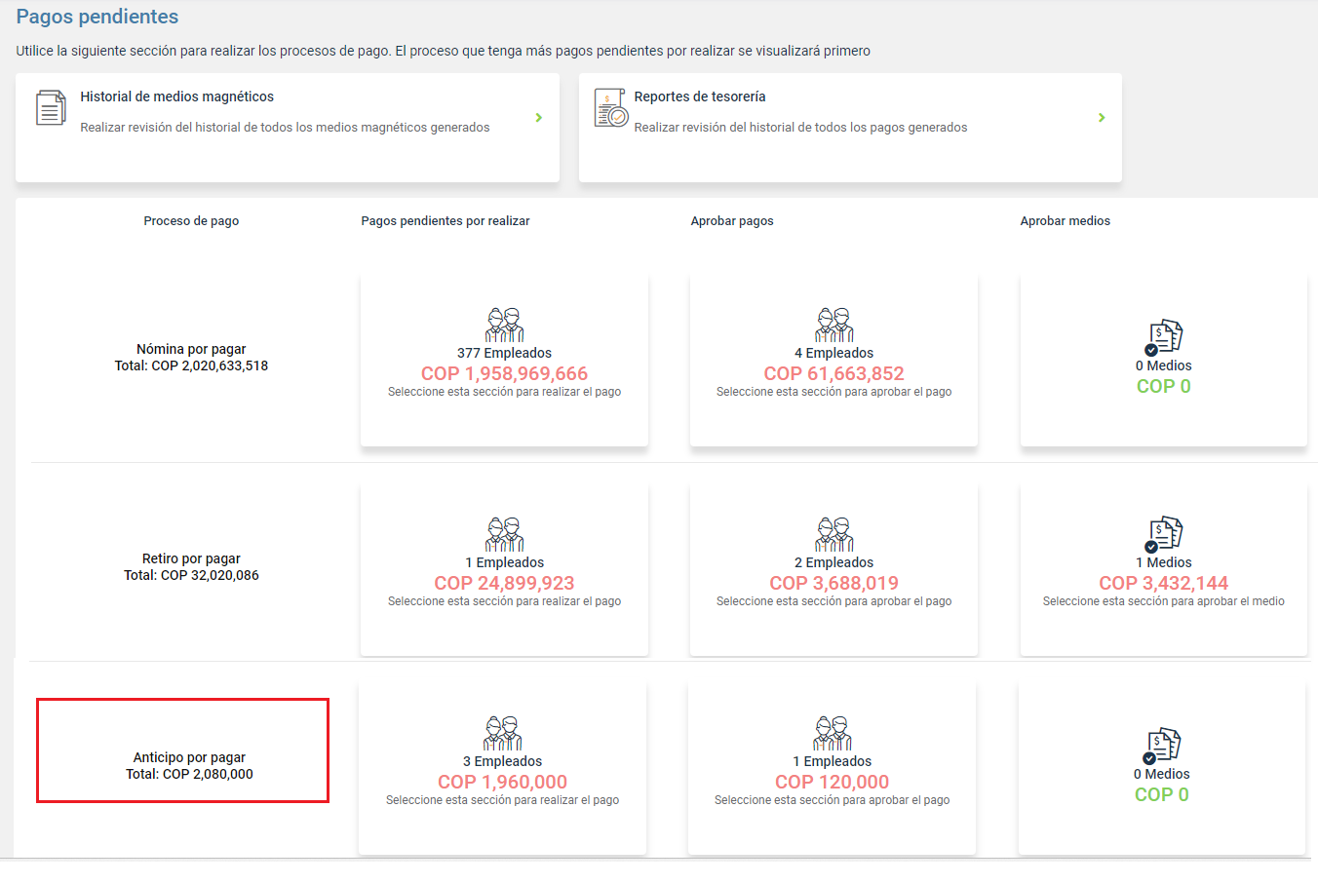
Task: Click the Anticipo por pagar label
Action: pos(189,757)
